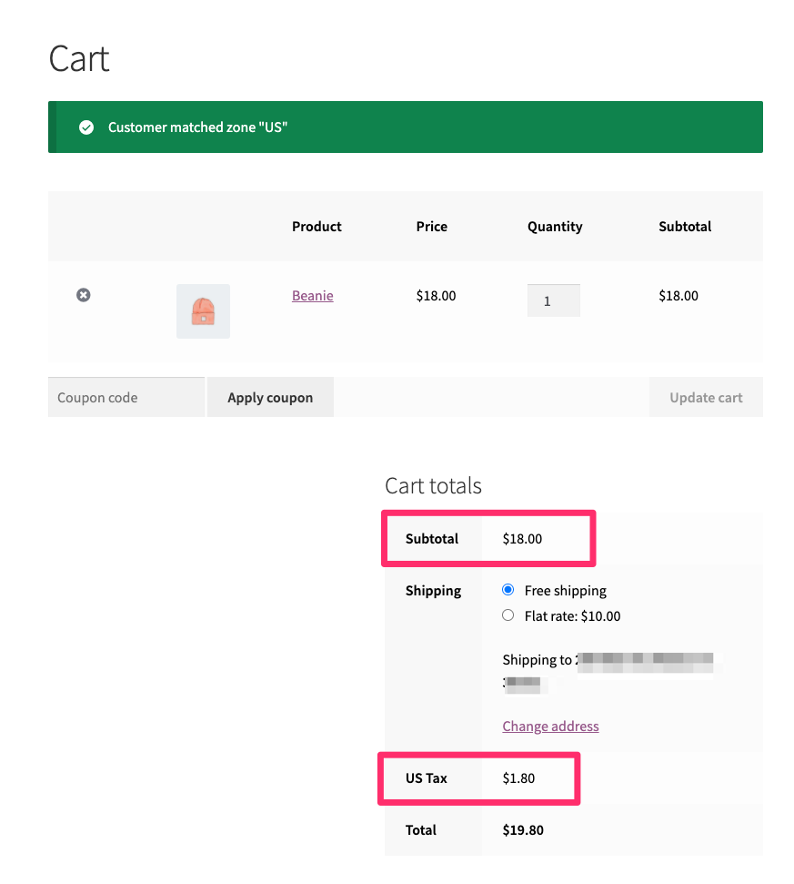This screenshot has height=884, width=794.
Task: Click the quantity field for Beanie
Action: tap(553, 300)
